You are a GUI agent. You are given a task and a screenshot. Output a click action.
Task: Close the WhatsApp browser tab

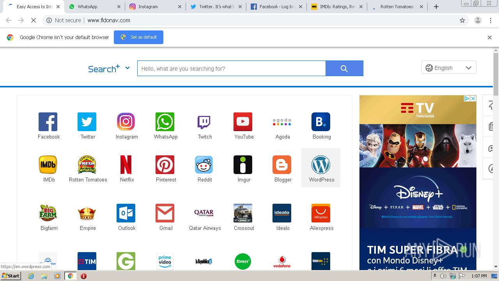pos(119,7)
